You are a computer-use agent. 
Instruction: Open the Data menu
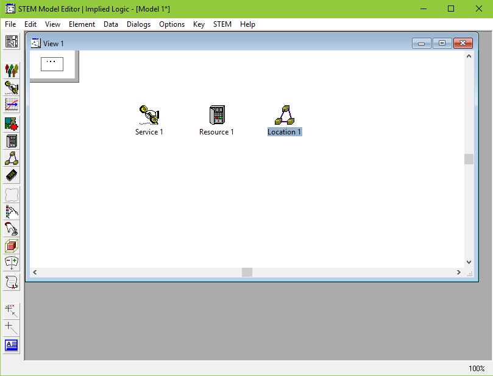(x=111, y=24)
